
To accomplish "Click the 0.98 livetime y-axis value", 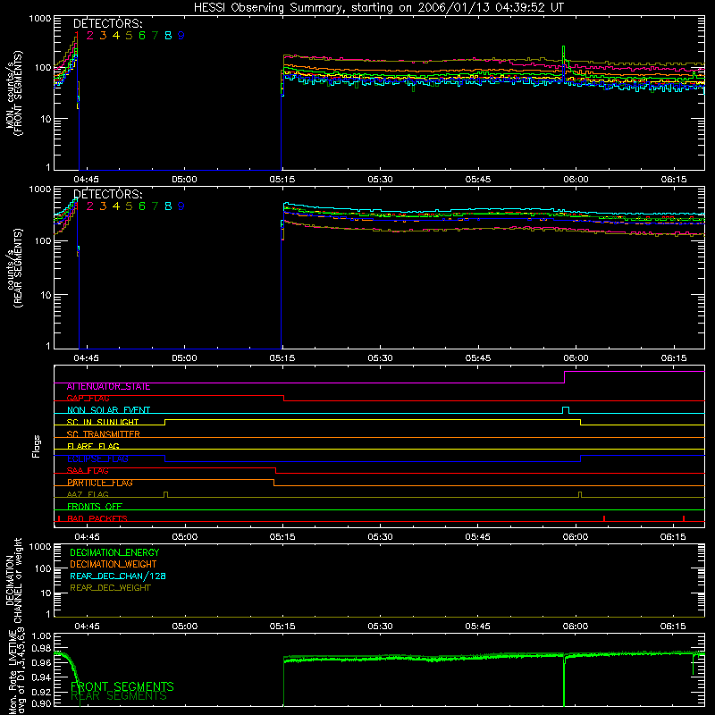I will tap(42, 648).
